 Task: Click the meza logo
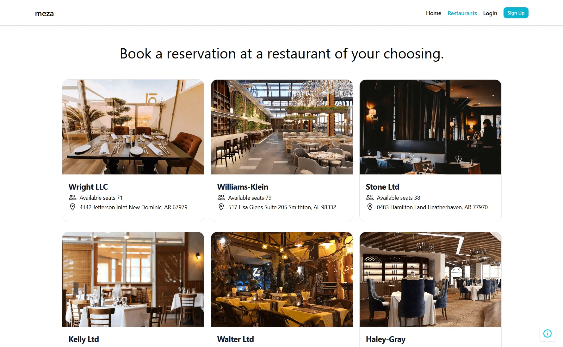[44, 13]
